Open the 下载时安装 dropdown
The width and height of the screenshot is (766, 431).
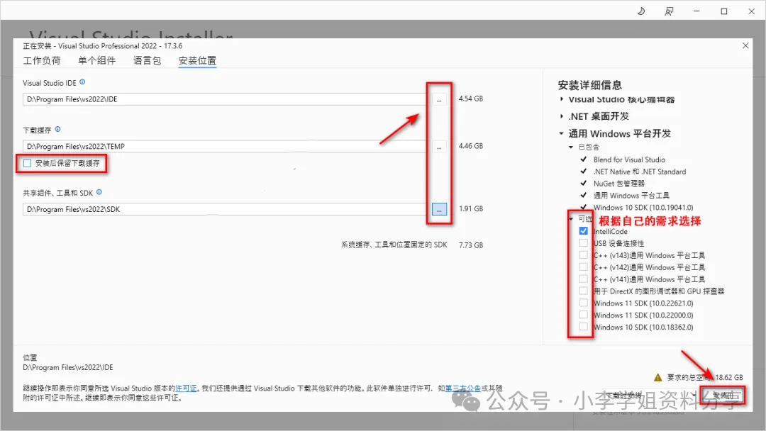coord(695,396)
